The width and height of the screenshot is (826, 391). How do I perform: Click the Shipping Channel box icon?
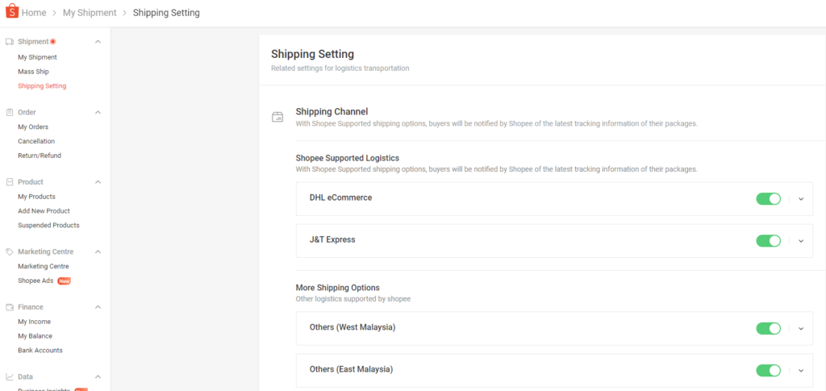tap(277, 117)
